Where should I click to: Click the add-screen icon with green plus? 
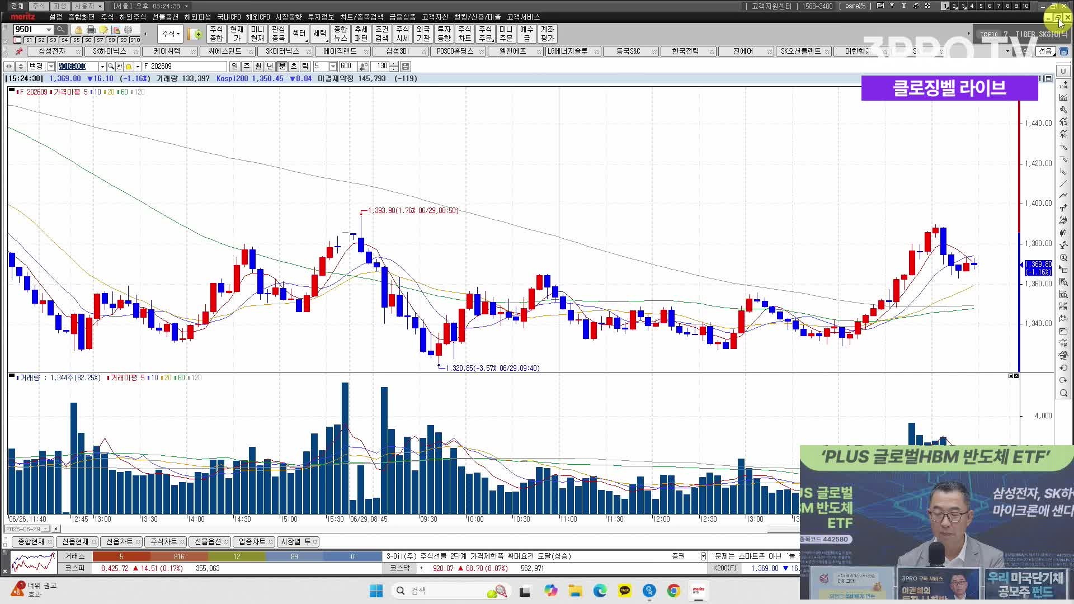click(x=195, y=34)
